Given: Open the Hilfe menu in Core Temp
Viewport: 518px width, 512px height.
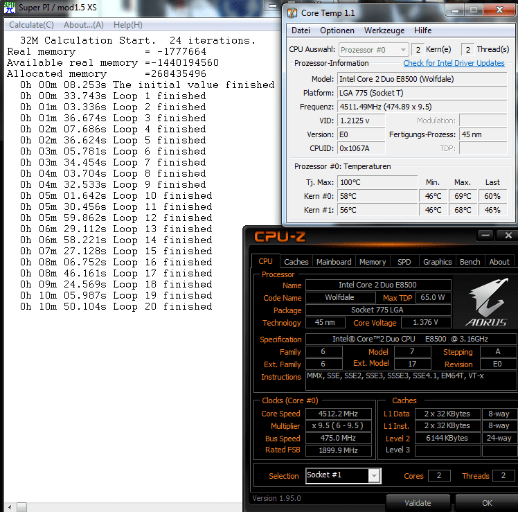Looking at the screenshot, I should pos(423,30).
